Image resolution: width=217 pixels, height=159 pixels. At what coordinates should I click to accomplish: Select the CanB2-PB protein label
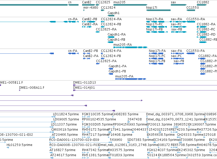pos(91,51)
